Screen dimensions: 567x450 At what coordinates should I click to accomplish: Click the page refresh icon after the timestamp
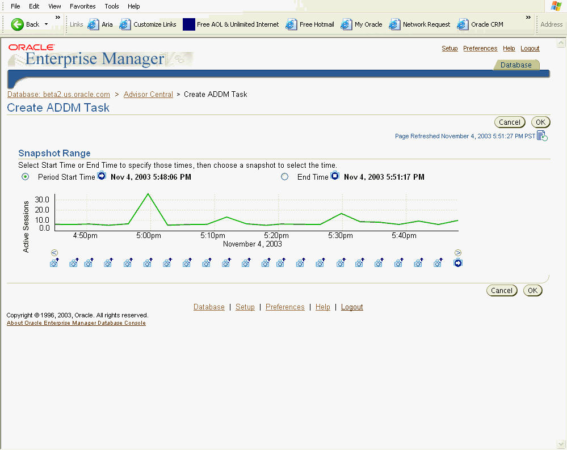coord(541,135)
